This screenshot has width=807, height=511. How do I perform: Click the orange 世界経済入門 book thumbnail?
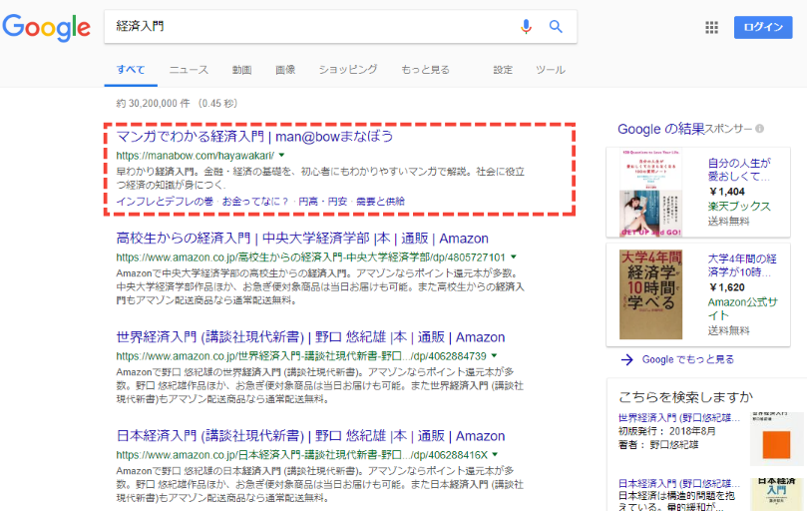(776, 439)
